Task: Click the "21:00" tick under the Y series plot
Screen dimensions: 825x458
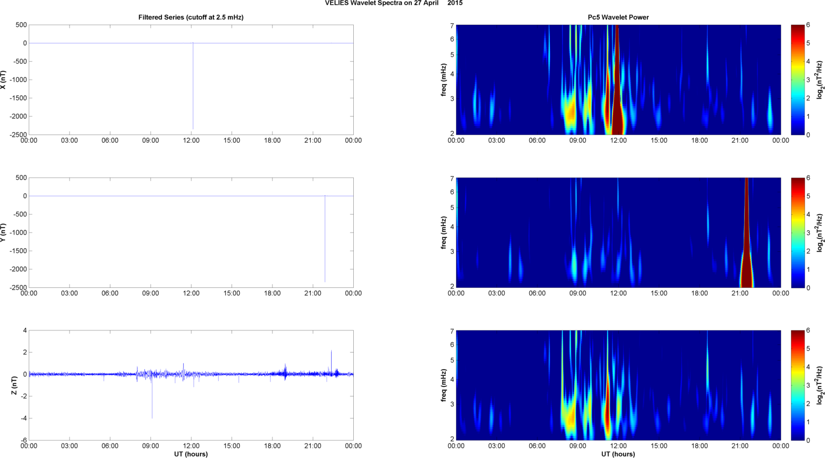Action: coord(313,293)
